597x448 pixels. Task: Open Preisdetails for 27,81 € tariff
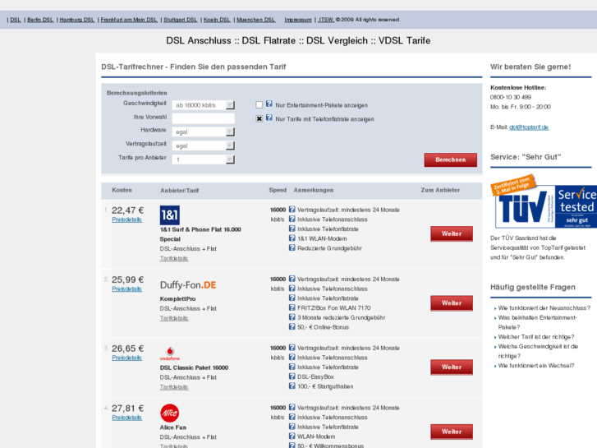(x=126, y=418)
